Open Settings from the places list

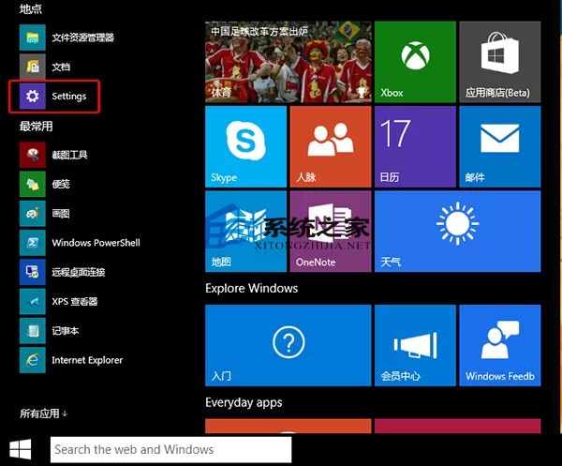click(x=53, y=97)
